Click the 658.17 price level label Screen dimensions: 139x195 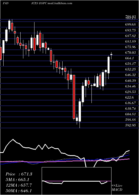130,64
